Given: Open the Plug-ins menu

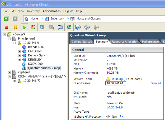Looking at the screenshot, I should 68,11.
